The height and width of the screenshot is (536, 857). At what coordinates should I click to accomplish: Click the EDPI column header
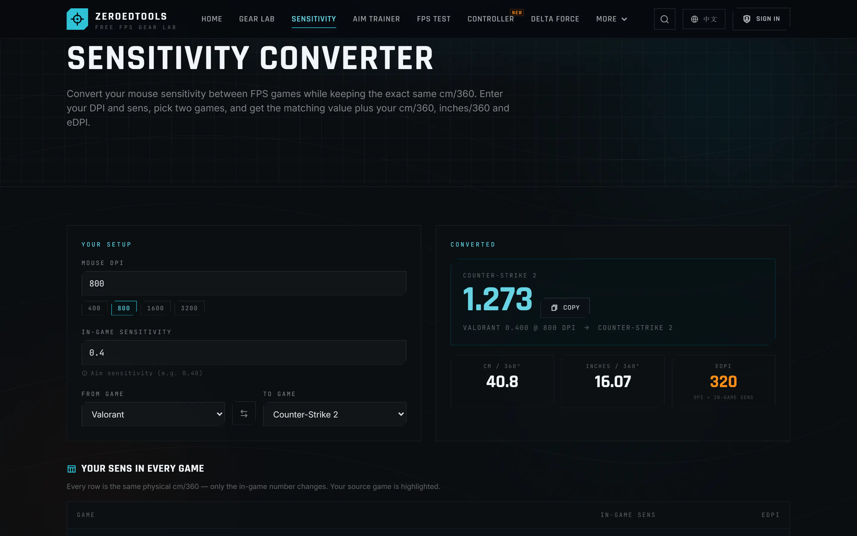tap(771, 515)
